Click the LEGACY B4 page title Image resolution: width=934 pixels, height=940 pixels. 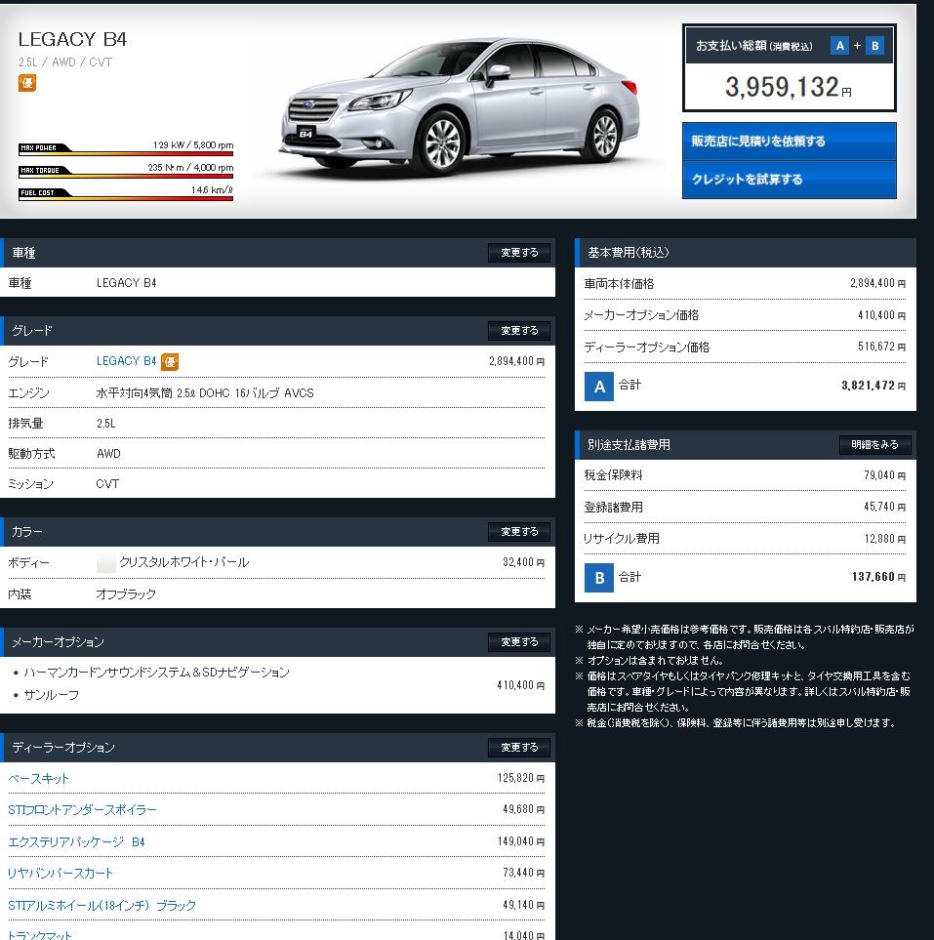point(72,40)
